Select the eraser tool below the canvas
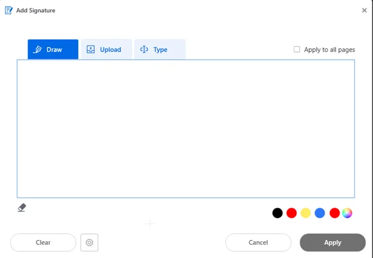Image resolution: width=373 pixels, height=258 pixels. click(x=22, y=208)
